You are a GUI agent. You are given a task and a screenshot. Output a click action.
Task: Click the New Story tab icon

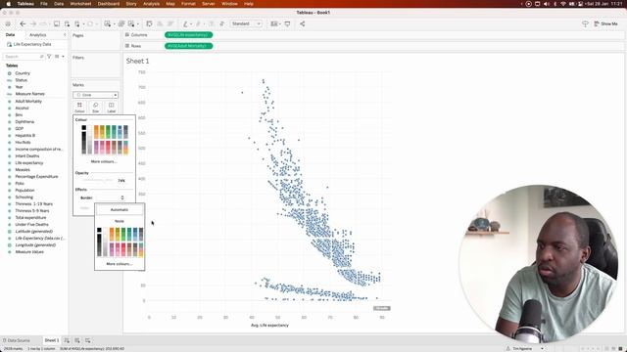click(87, 340)
